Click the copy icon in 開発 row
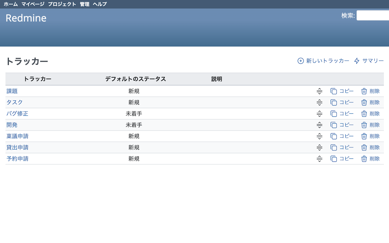 click(334, 125)
